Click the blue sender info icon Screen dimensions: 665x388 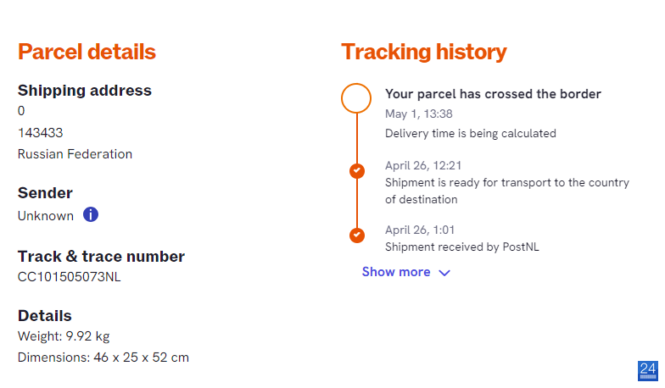(90, 214)
